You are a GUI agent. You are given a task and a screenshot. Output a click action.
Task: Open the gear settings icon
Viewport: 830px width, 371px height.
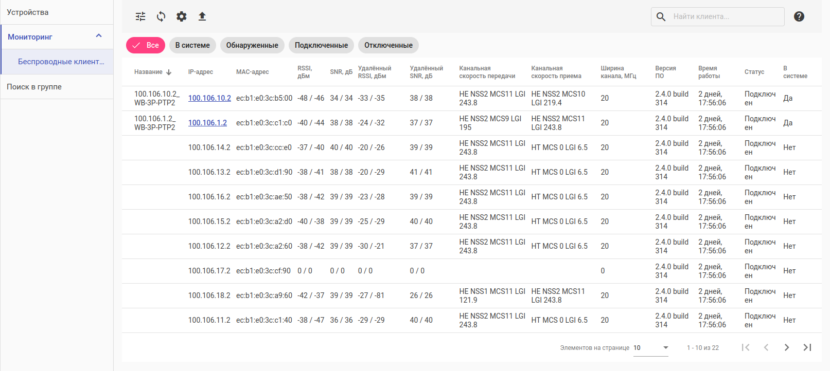pyautogui.click(x=182, y=16)
